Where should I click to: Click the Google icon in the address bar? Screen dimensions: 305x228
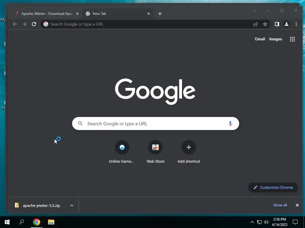[x=46, y=24]
